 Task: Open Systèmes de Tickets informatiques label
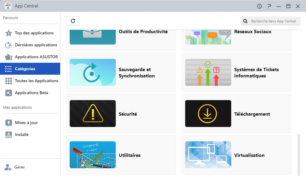(x=256, y=73)
